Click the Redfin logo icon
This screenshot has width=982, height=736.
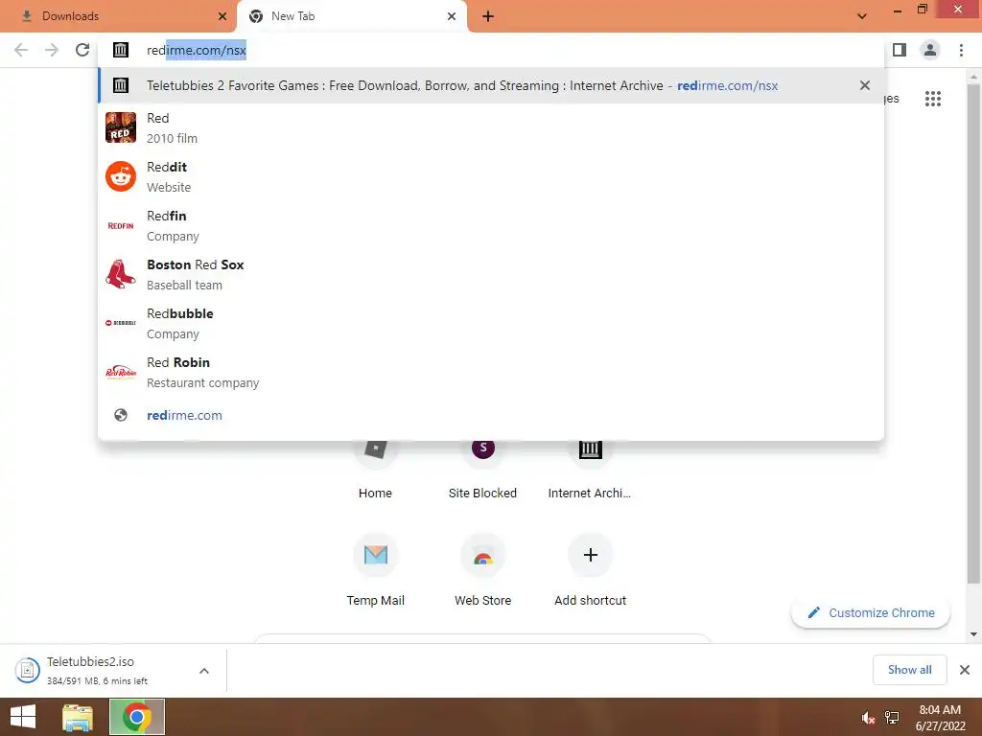click(121, 225)
